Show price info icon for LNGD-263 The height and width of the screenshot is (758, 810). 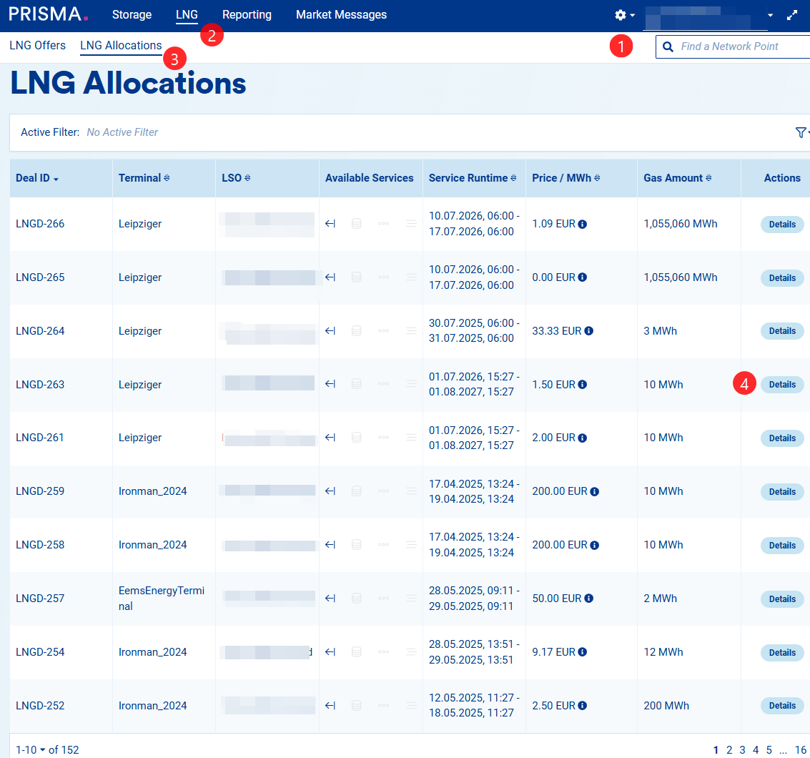(582, 385)
